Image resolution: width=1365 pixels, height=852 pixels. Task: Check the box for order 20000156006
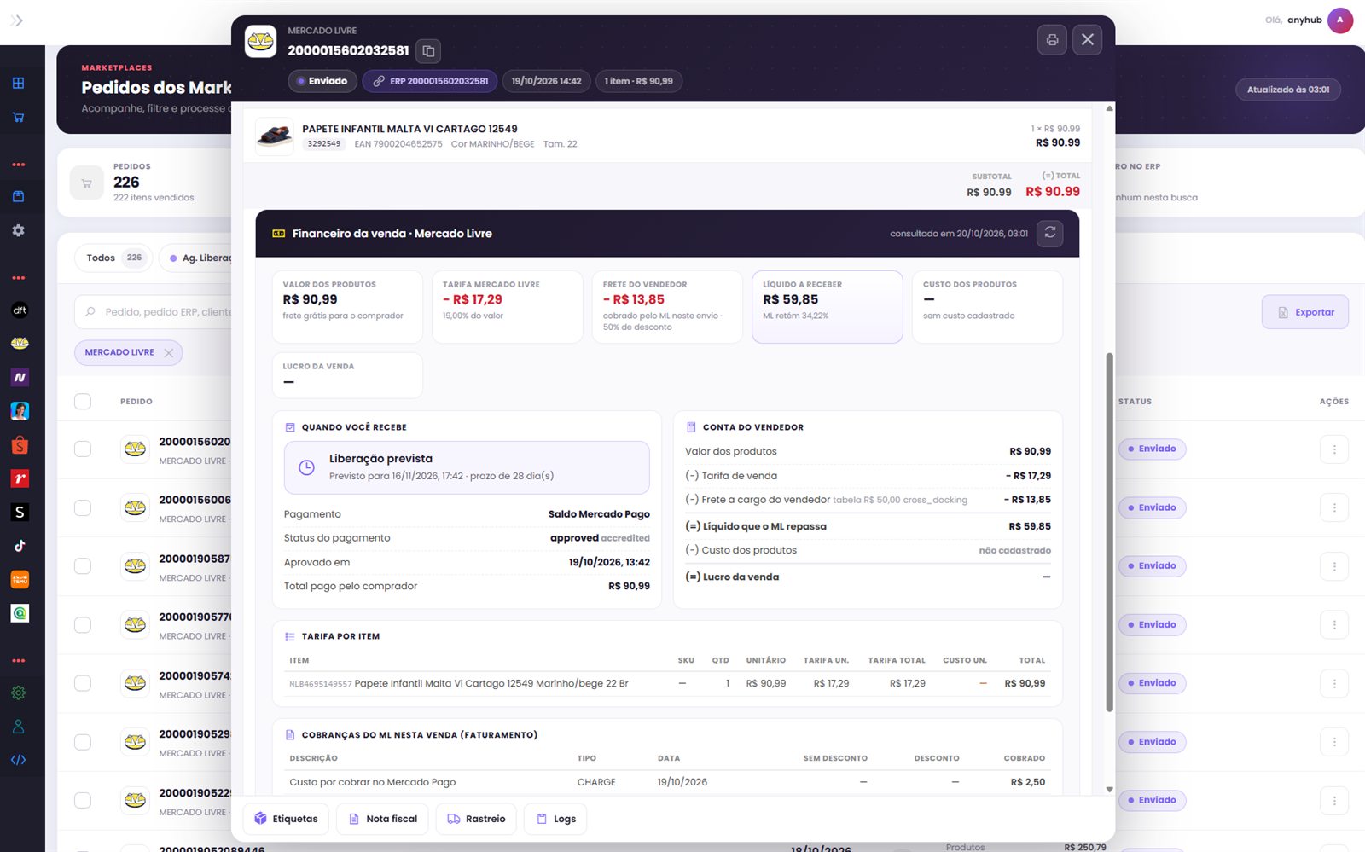click(83, 507)
